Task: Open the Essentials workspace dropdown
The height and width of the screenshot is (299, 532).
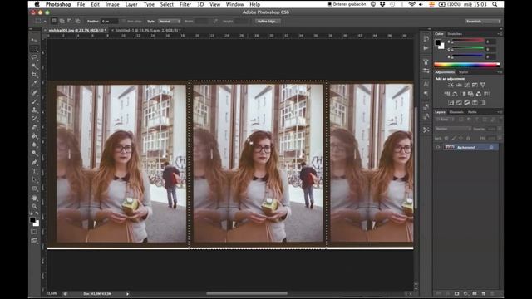Action: [x=483, y=21]
